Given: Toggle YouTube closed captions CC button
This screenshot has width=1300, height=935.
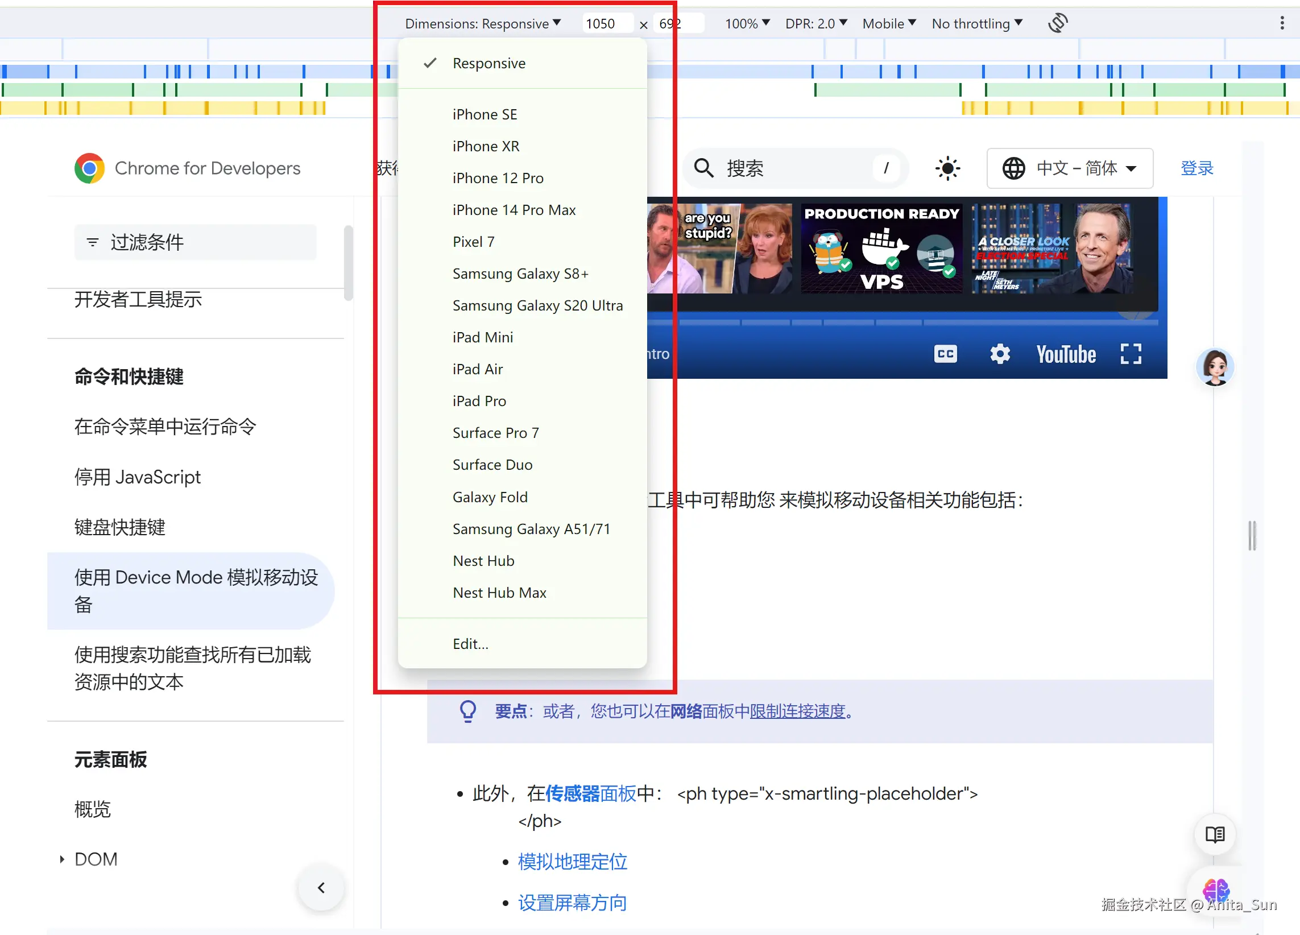Looking at the screenshot, I should click(945, 354).
